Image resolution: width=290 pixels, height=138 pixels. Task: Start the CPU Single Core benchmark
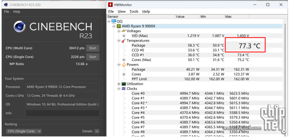[93, 57]
